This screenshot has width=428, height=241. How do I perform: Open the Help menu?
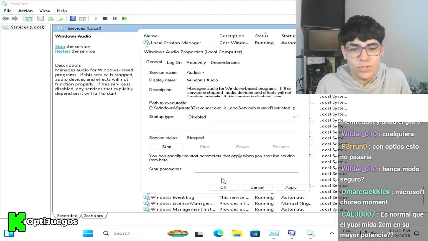(62, 11)
